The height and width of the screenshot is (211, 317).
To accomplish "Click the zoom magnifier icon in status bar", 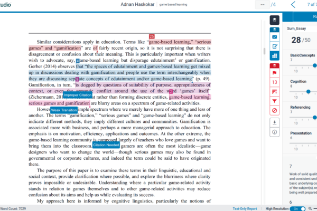I will point(310,208).
